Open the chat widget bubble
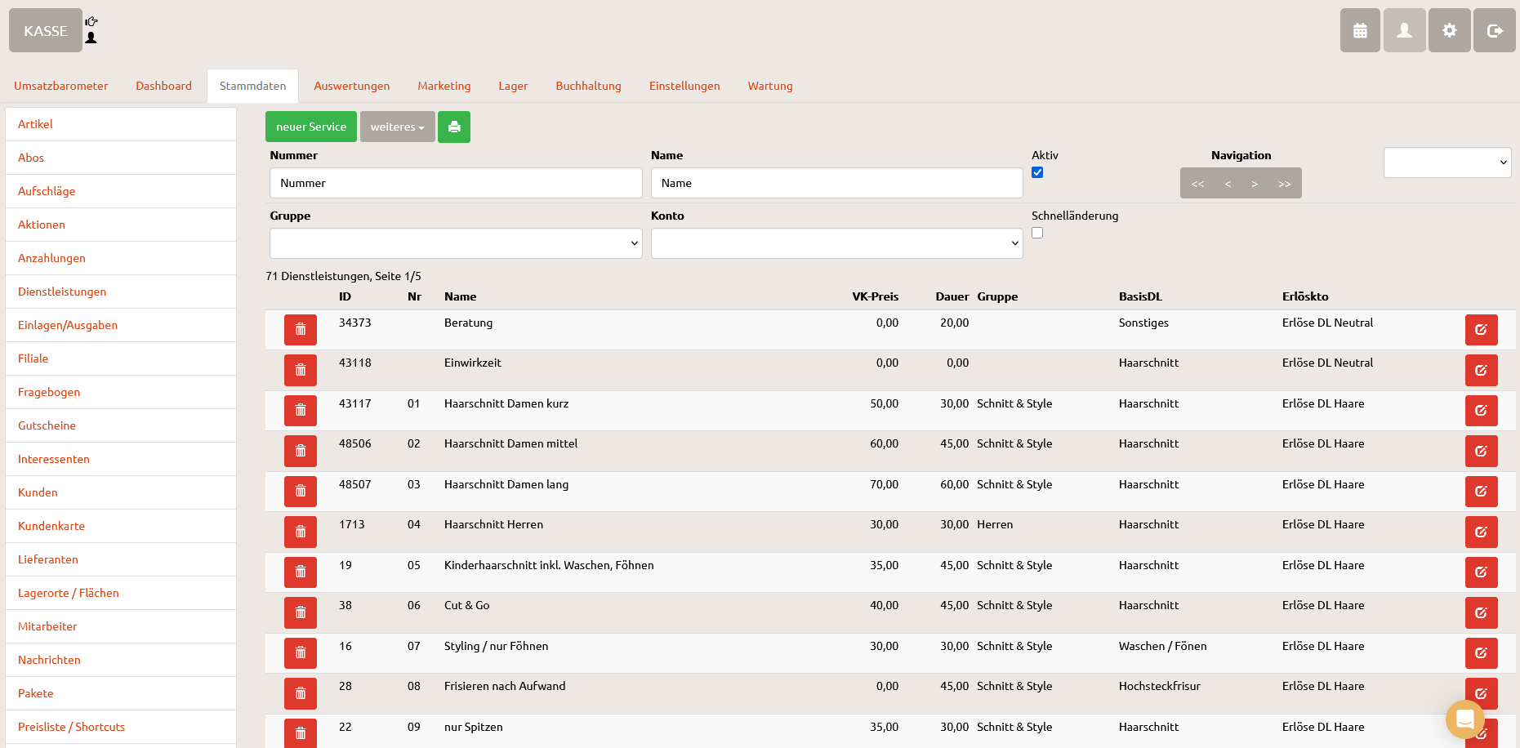This screenshot has width=1520, height=748. [1464, 719]
